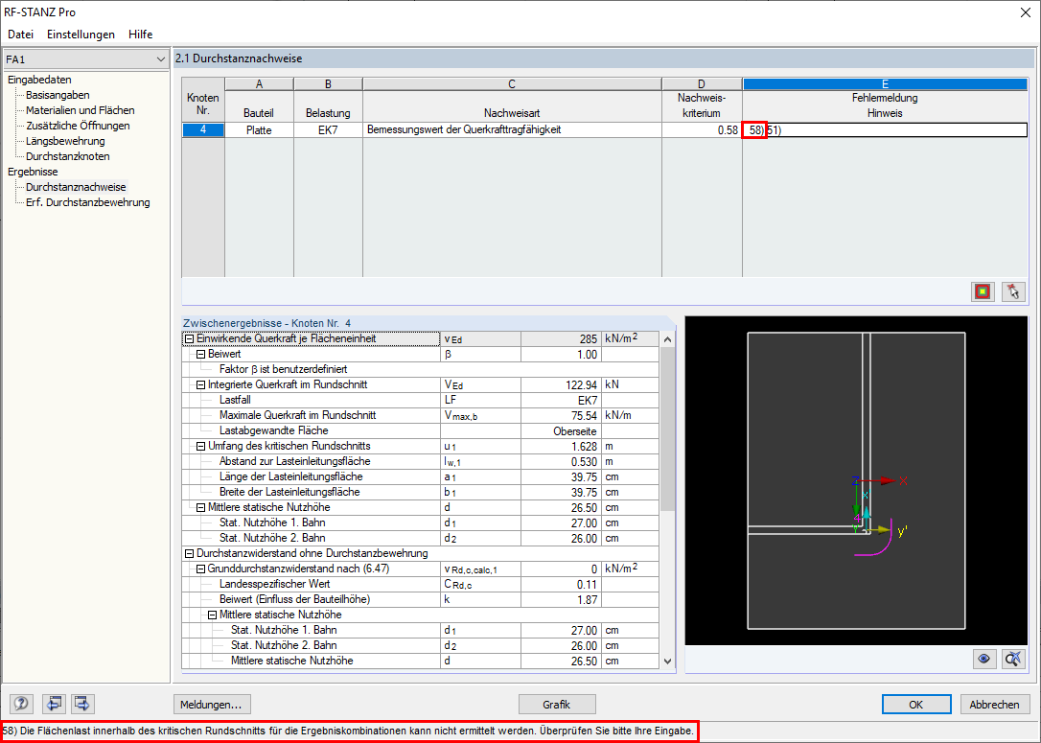Jump to next table icon
The image size is (1041, 743).
81,704
